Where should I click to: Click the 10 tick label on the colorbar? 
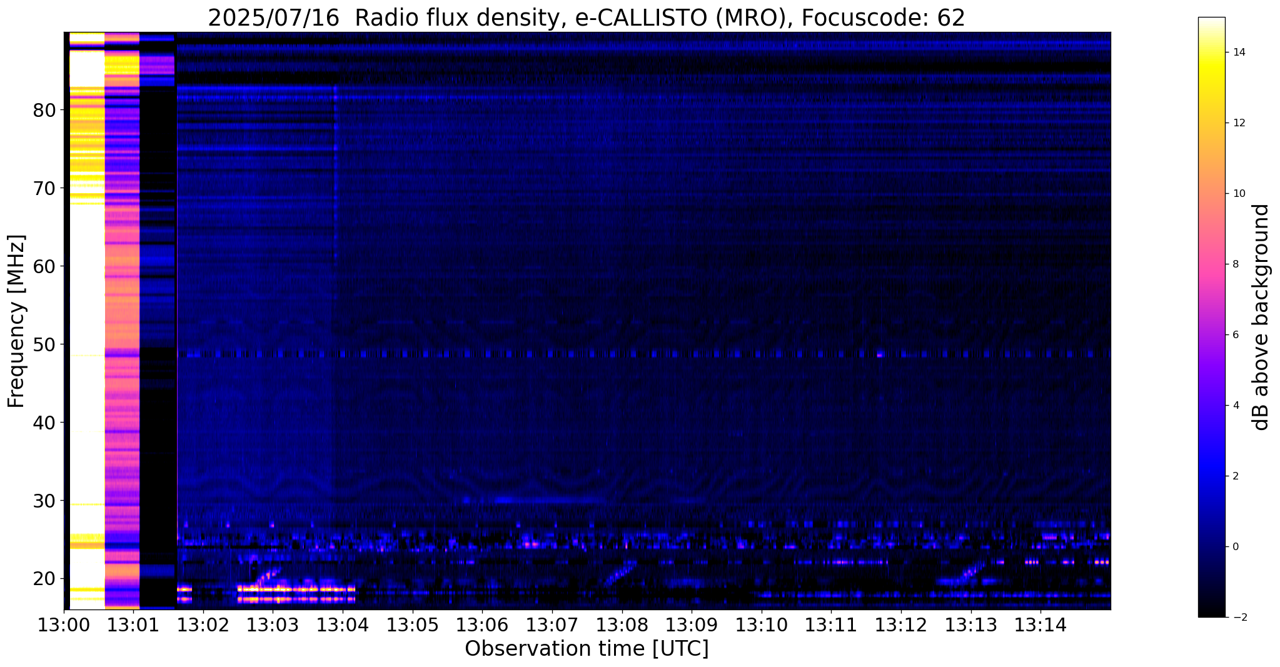(x=1239, y=194)
